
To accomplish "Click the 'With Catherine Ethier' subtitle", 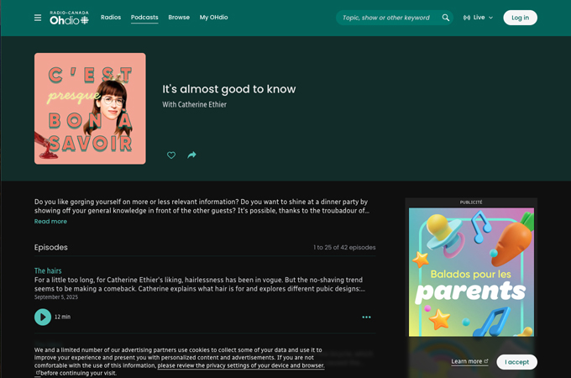I will 195,104.
